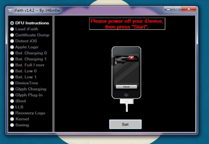The width and height of the screenshot is (209, 144).
Task: Minimize the iFaith window
Action: coord(168,9)
